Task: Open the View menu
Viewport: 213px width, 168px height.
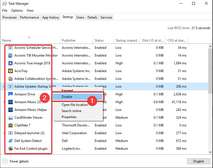Action: [x=30, y=11]
